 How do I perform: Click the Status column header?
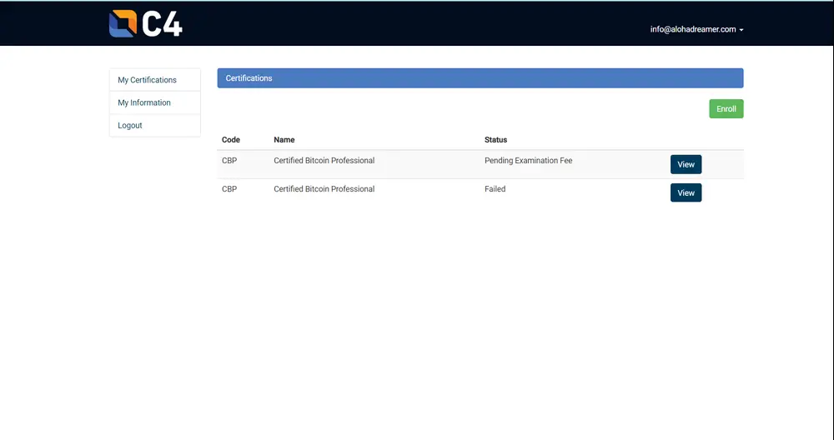[x=495, y=140]
